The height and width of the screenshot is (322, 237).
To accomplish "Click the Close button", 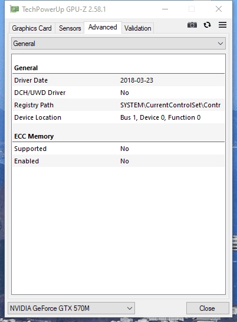I will pos(208,308).
